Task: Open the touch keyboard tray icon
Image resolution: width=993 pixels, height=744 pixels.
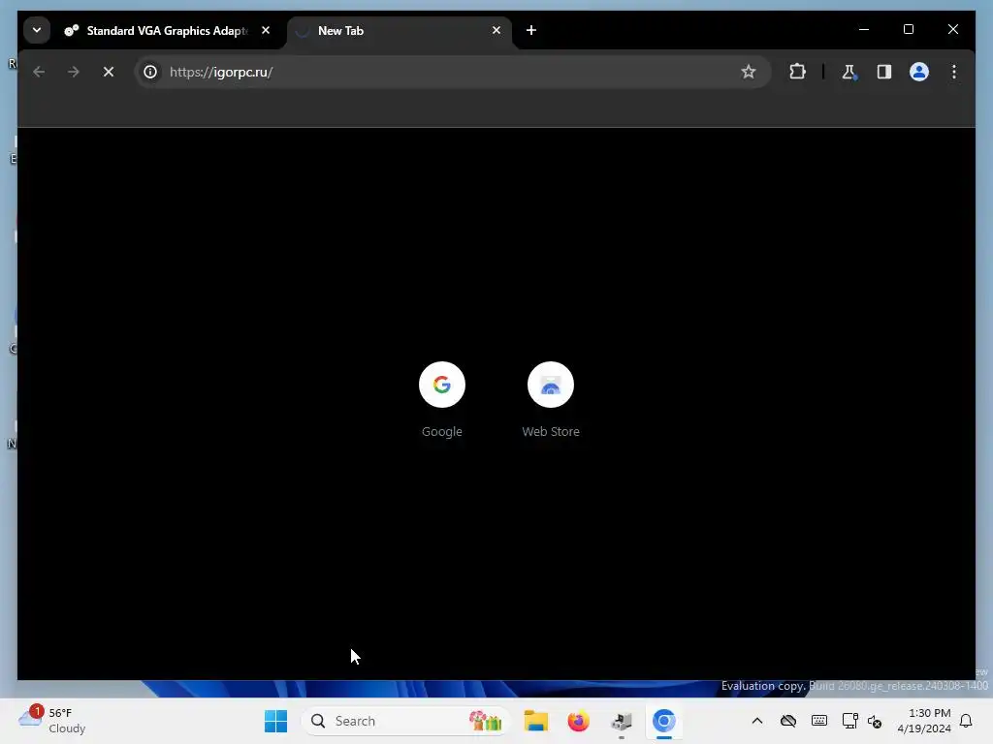Action: click(x=818, y=721)
